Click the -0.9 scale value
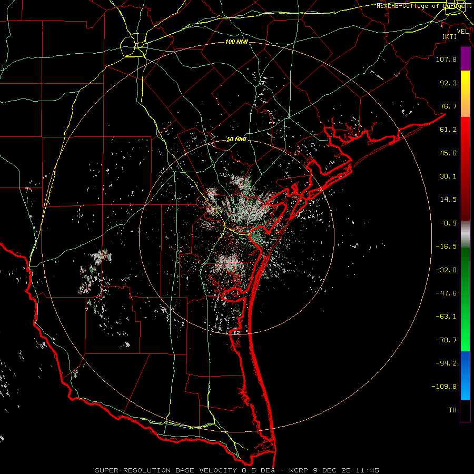The width and height of the screenshot is (474, 474). point(448,223)
